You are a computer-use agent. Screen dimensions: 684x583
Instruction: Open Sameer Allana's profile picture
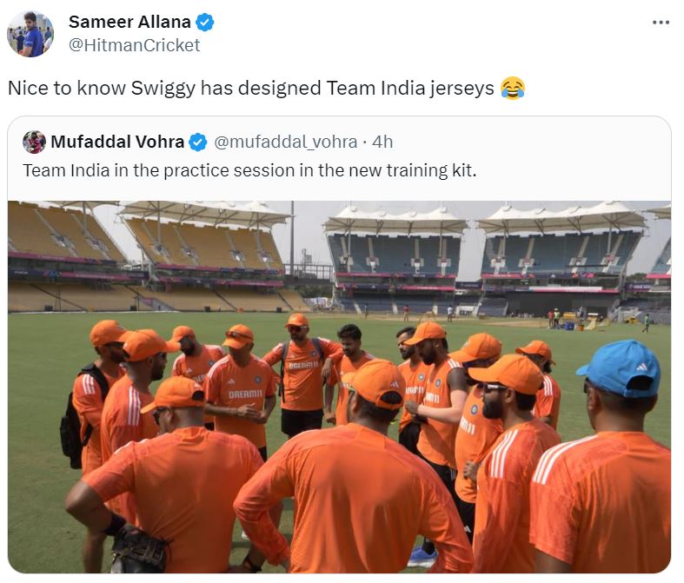pos(30,34)
